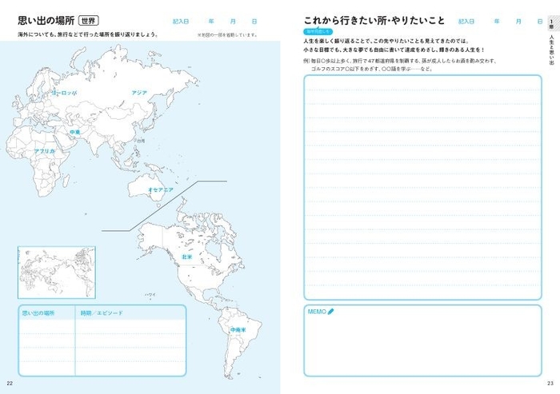Click the pencil icon beside MEMO

pos(330,312)
